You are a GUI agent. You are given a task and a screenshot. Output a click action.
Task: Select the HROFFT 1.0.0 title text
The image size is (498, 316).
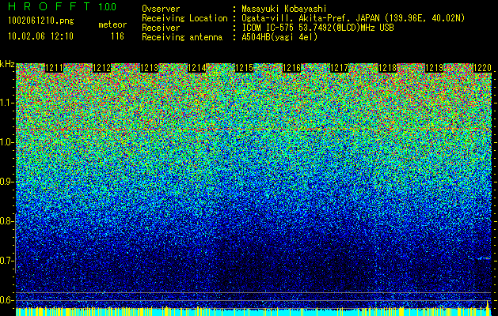62,6
